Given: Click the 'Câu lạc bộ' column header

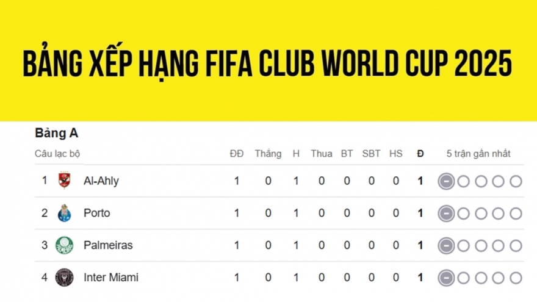Looking at the screenshot, I should [57, 154].
